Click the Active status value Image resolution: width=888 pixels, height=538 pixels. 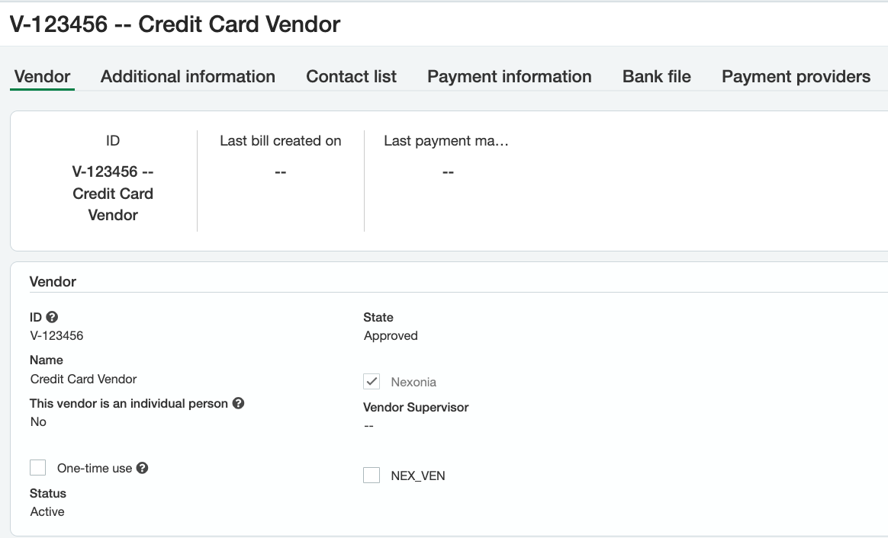point(47,512)
